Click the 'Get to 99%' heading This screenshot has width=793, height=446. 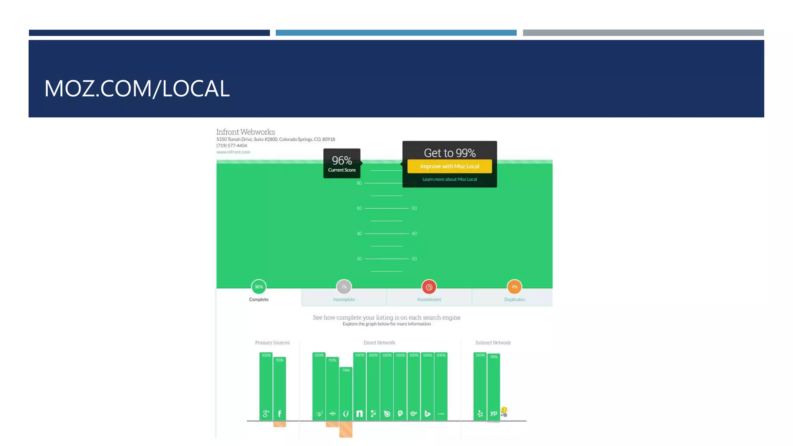click(450, 153)
